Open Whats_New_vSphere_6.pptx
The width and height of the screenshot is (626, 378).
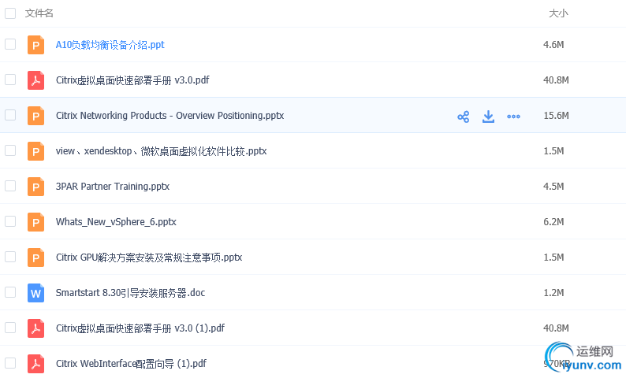point(116,222)
